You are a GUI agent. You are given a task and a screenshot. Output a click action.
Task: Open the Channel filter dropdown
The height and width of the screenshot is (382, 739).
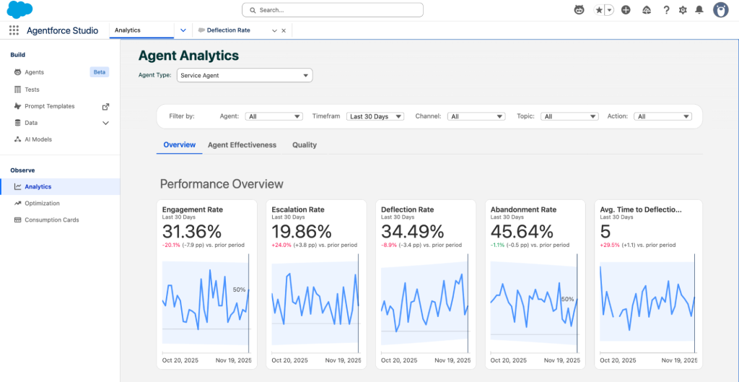point(476,116)
